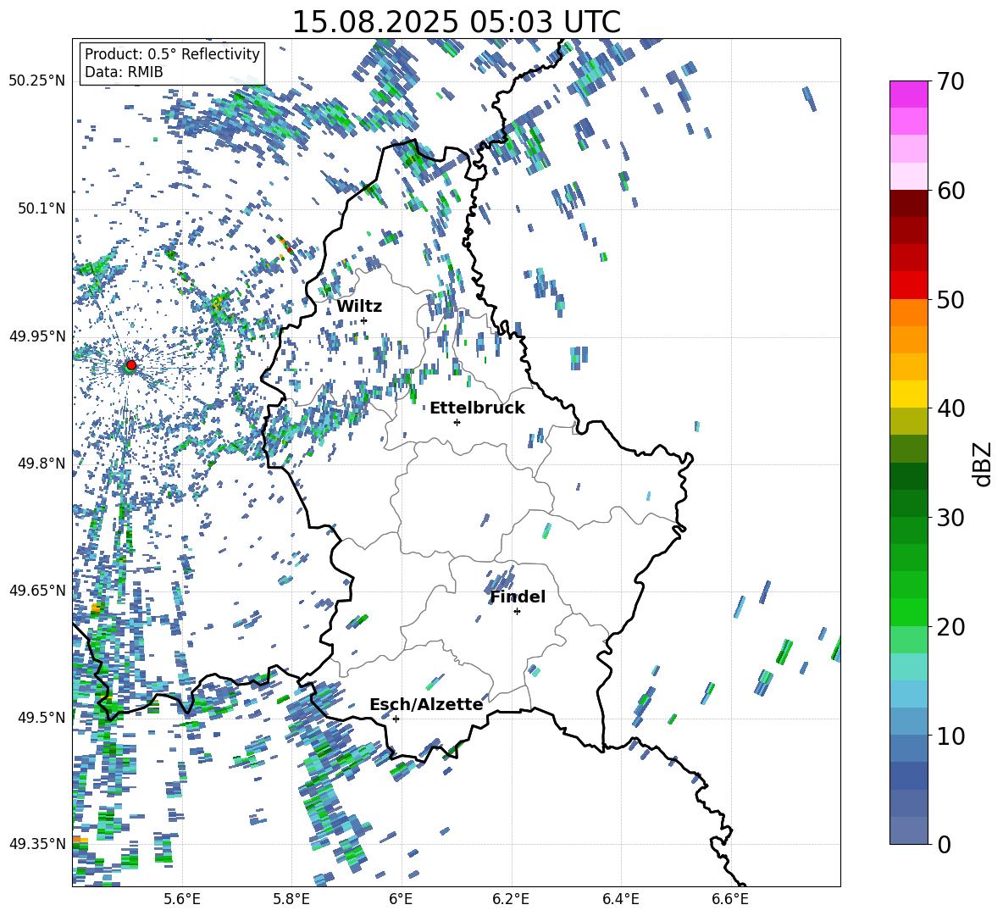The image size is (1003, 916).
Task: Click the title 15.08.2025 05:03 UTC
Action: pos(457,22)
